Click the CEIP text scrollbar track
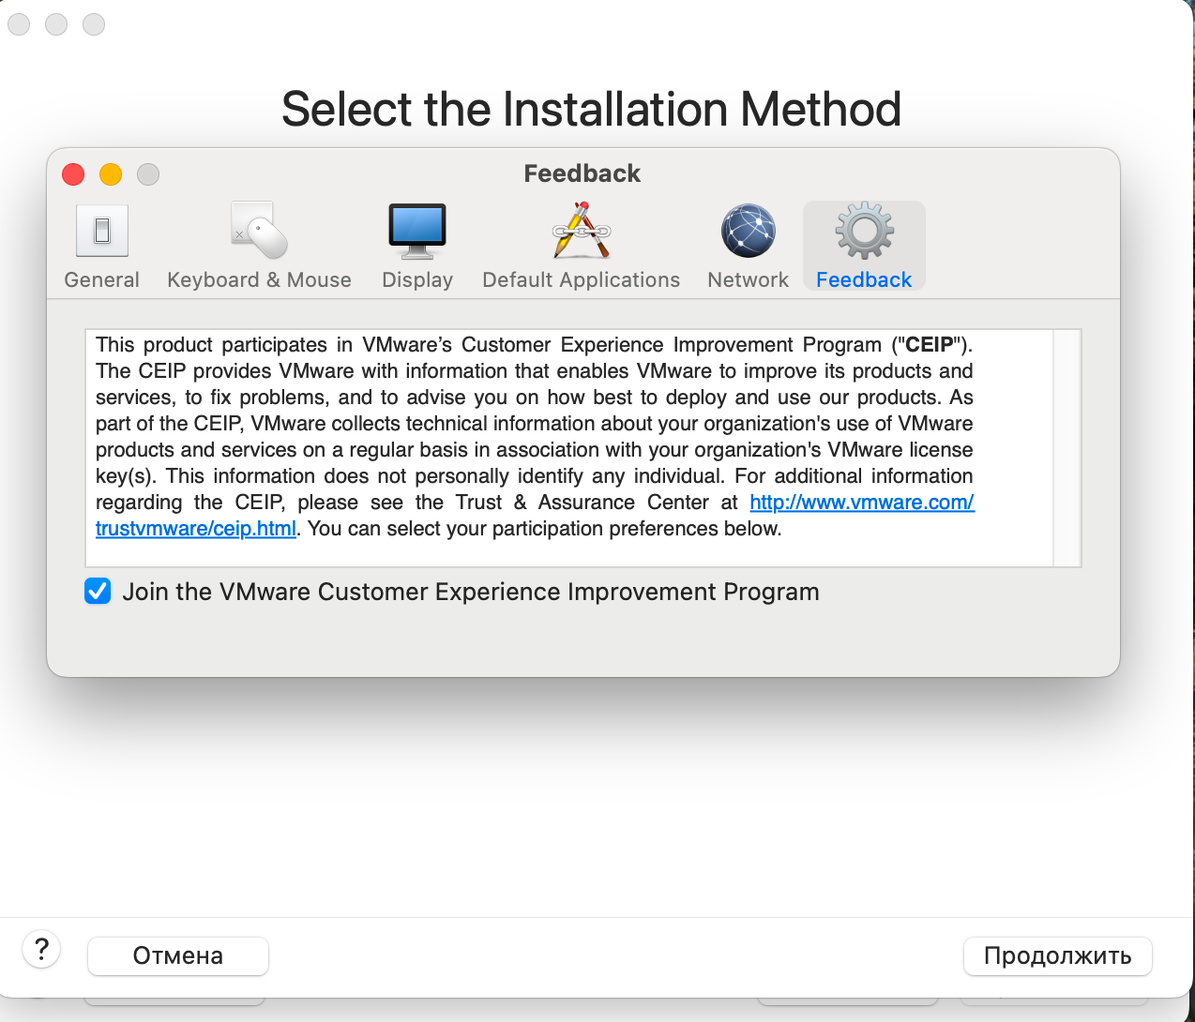The height and width of the screenshot is (1022, 1195). [x=1066, y=448]
